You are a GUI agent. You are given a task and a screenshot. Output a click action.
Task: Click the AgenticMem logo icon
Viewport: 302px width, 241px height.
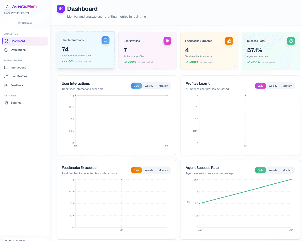(7, 6)
